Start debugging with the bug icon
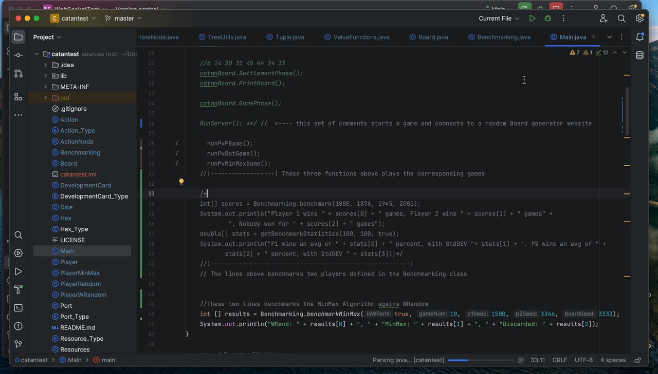The image size is (658, 374). (548, 18)
